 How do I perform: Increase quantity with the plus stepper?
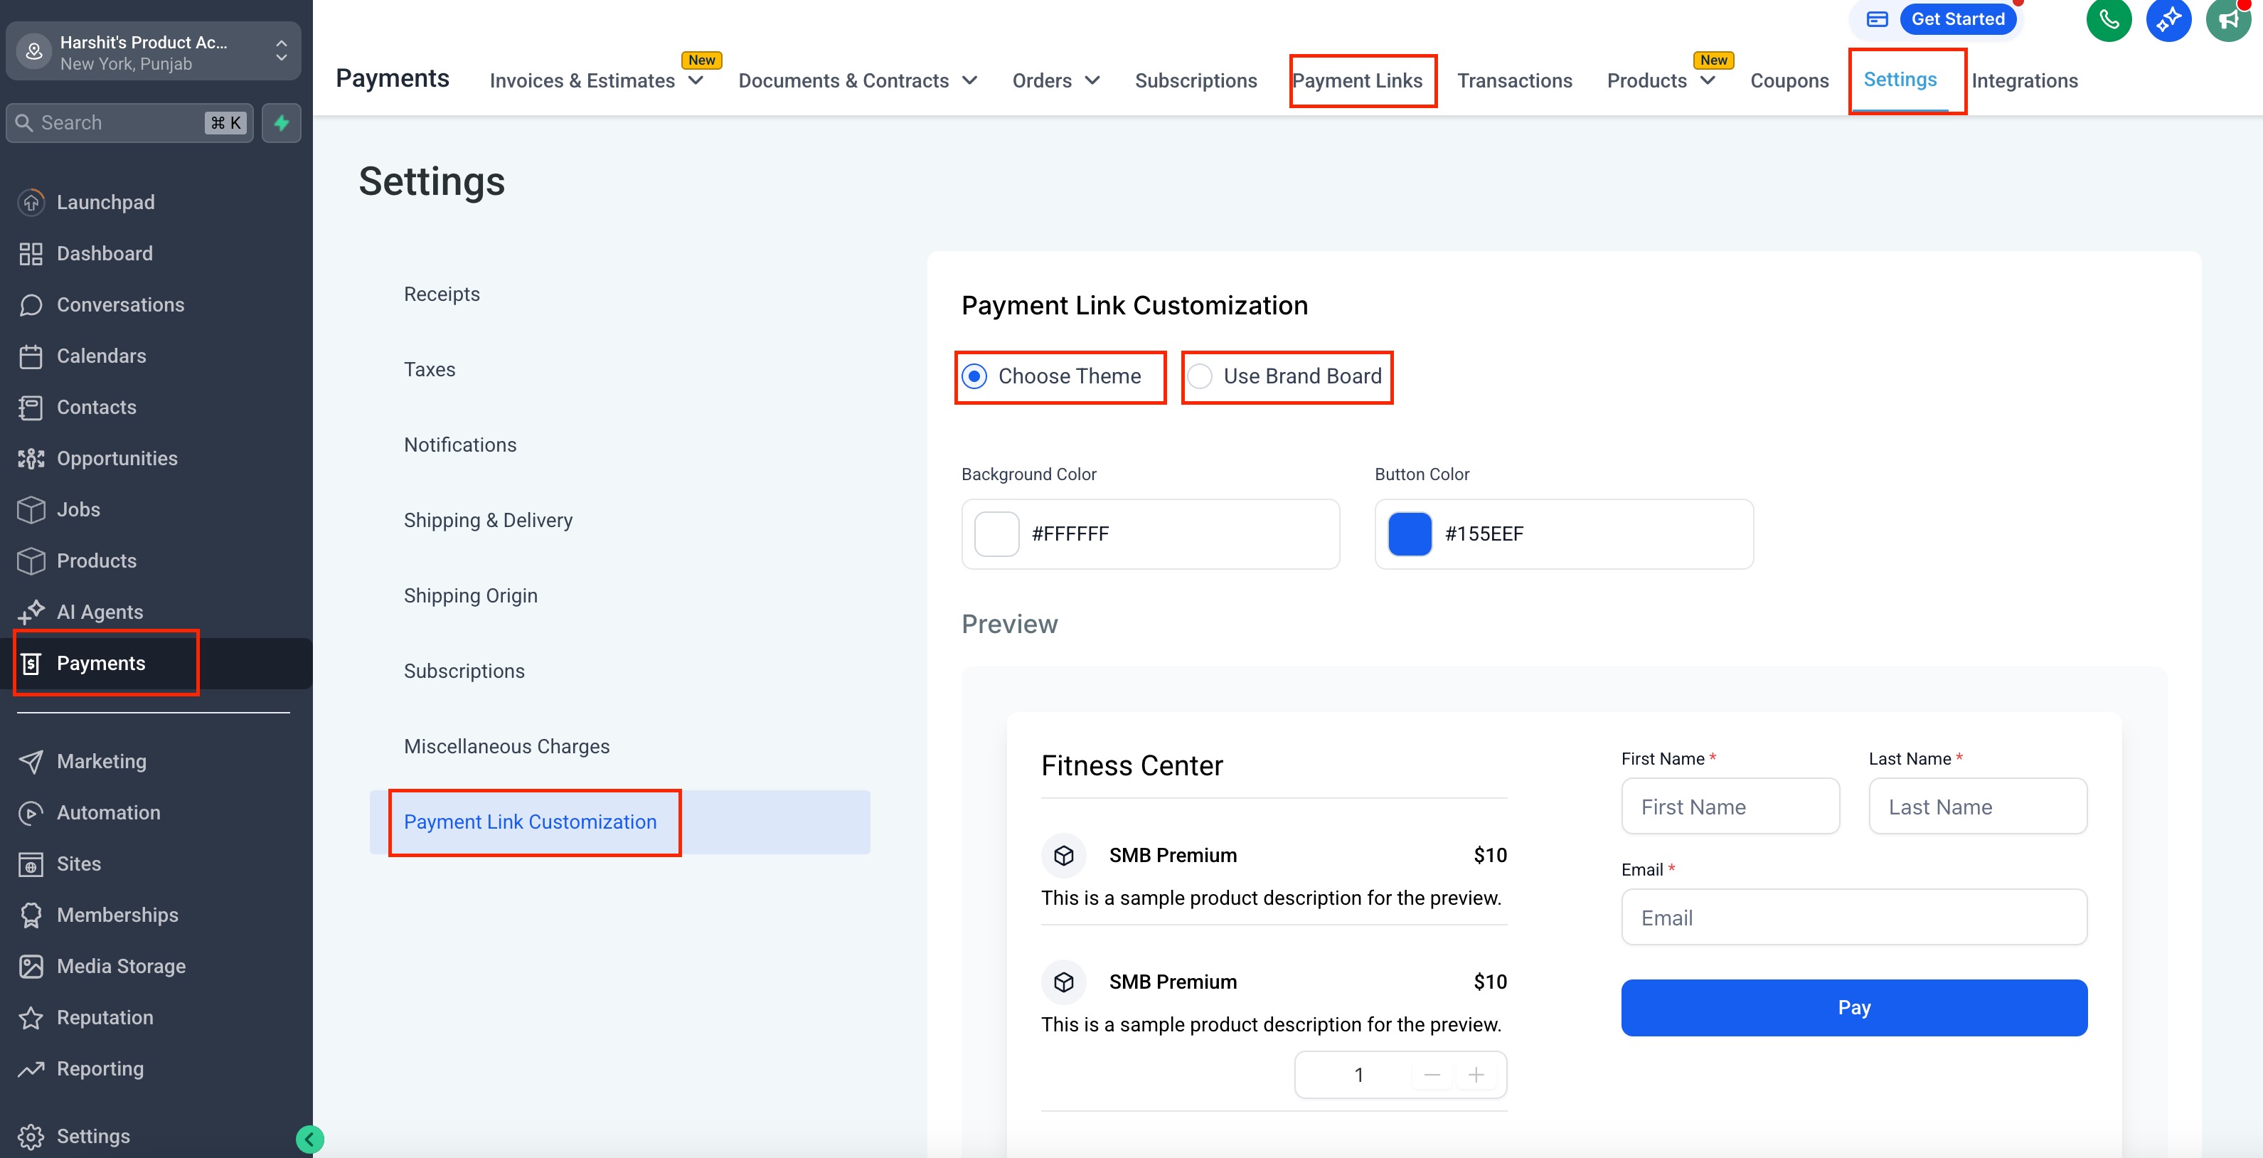1476,1075
